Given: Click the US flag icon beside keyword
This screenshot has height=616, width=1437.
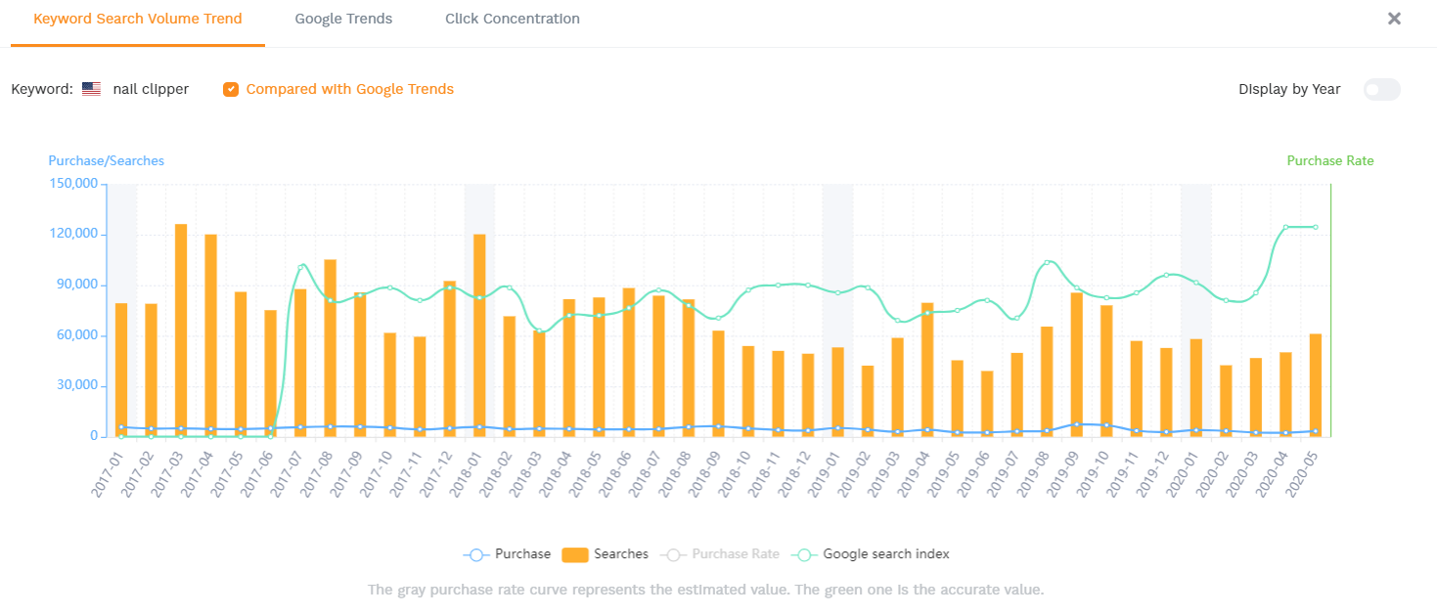Looking at the screenshot, I should [91, 89].
